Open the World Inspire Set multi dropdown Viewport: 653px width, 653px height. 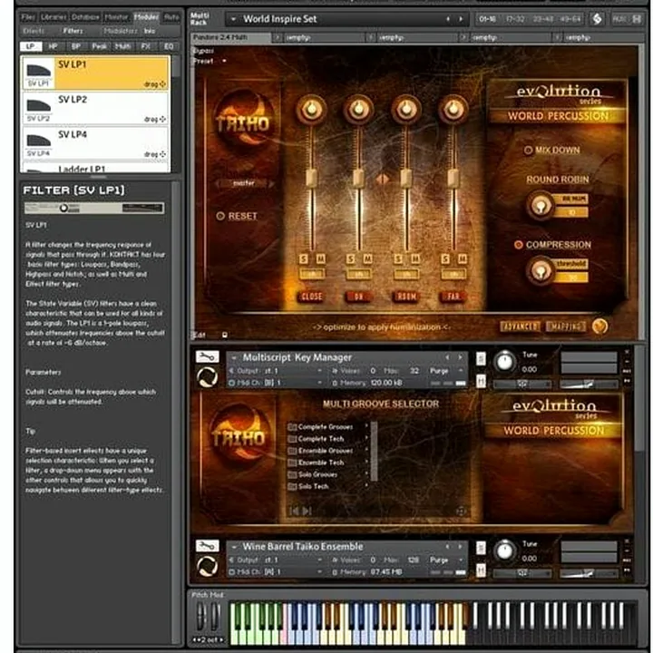(233, 19)
